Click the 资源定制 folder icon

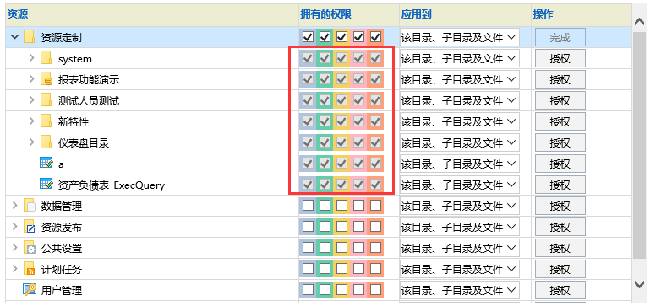click(29, 38)
